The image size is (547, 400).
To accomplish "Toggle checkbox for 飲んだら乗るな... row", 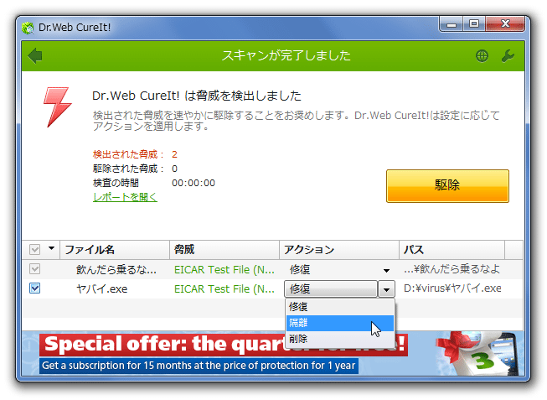I will point(34,269).
